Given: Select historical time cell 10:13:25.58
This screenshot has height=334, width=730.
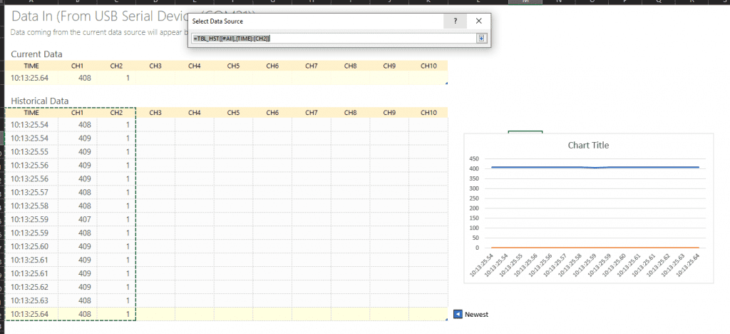Looking at the screenshot, I should tap(31, 206).
